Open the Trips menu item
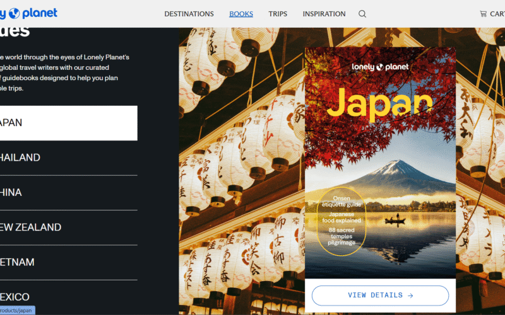Image resolution: width=505 pixels, height=315 pixels. pos(278,14)
